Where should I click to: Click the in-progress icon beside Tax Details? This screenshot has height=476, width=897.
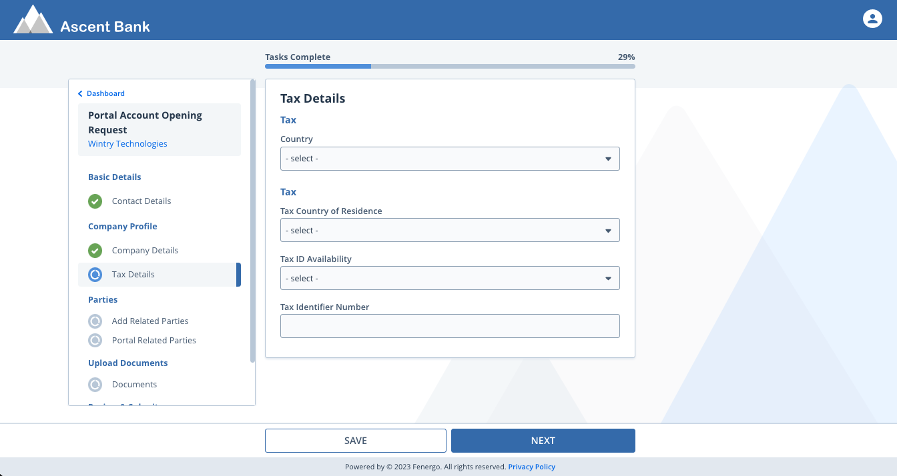pos(95,275)
